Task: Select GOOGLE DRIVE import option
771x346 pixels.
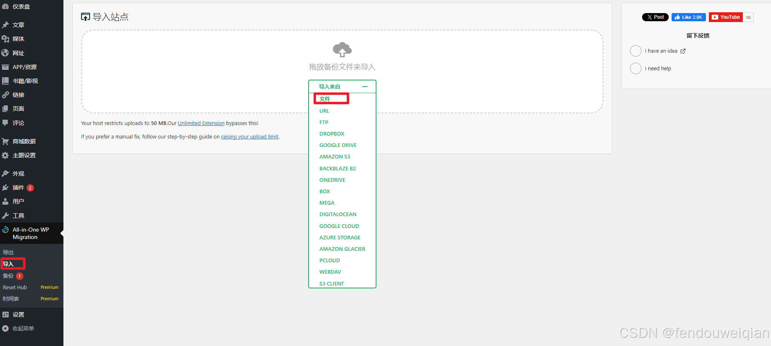Action: coord(338,145)
